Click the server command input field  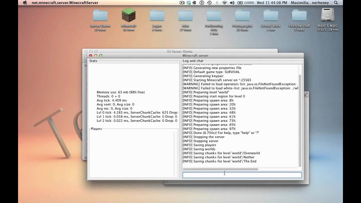(242, 175)
